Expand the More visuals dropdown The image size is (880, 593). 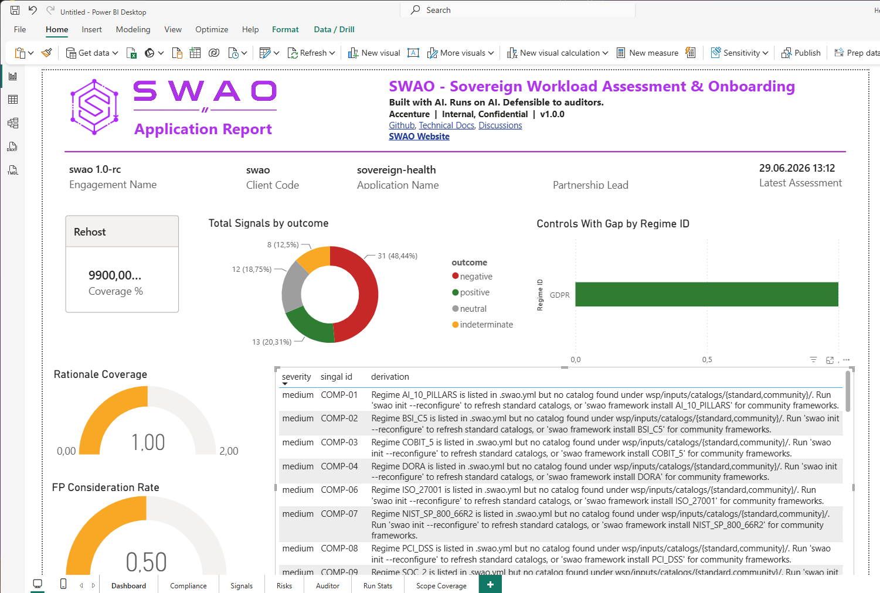coord(491,53)
